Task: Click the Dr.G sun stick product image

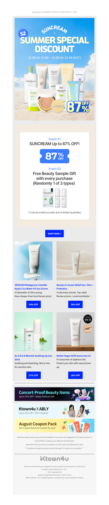Action: tap(34, 332)
